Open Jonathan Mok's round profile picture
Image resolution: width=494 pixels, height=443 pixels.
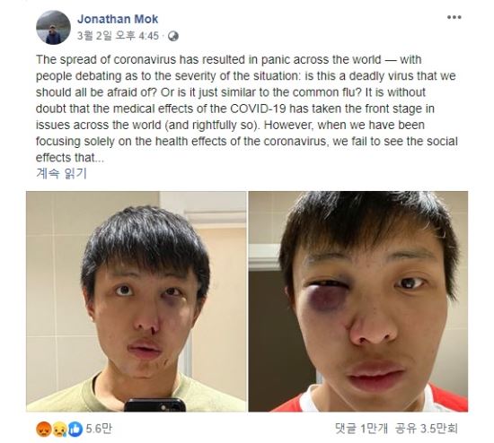click(x=53, y=28)
